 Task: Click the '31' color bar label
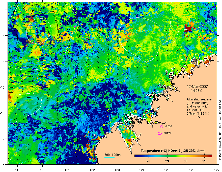(x=204, y=161)
